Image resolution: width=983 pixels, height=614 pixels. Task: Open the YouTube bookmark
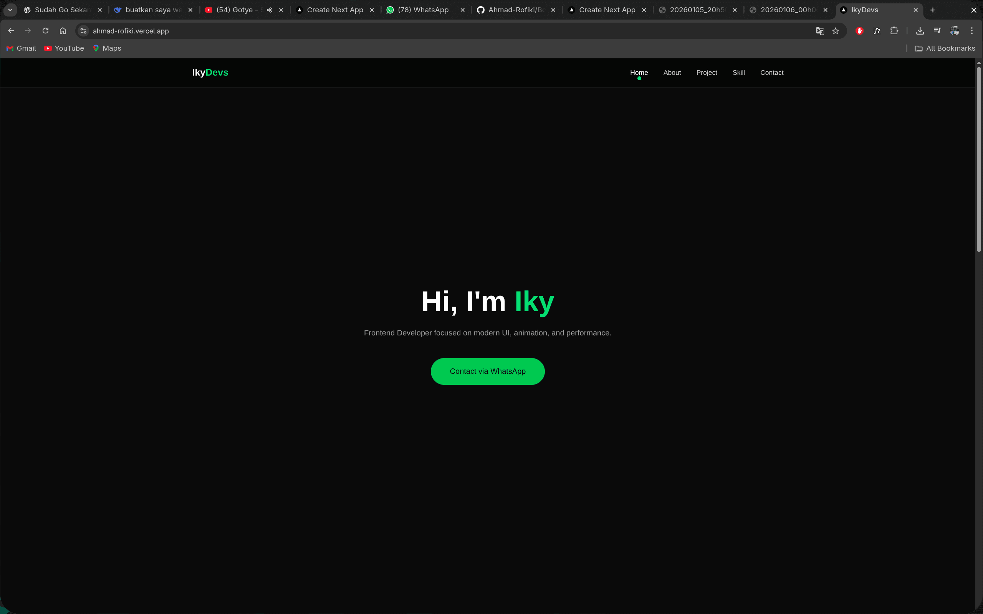(64, 48)
